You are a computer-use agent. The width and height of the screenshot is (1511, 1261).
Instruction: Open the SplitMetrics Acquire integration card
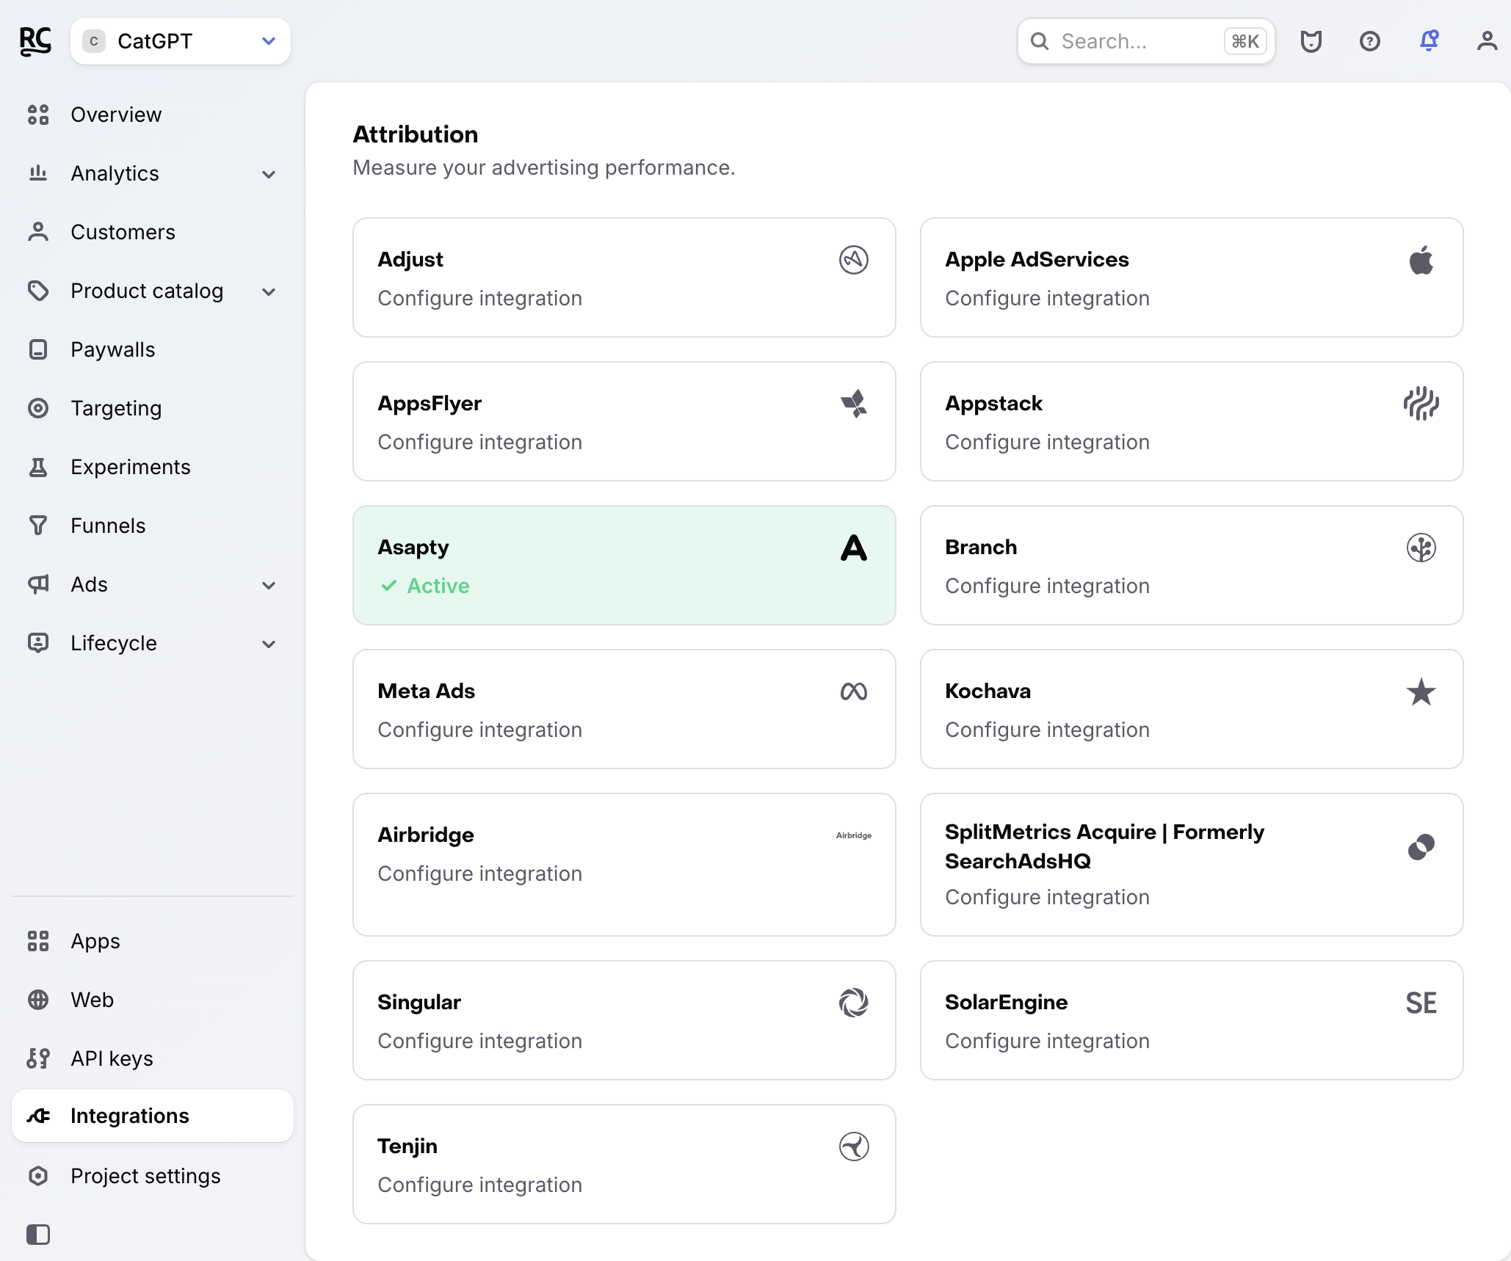pos(1192,865)
